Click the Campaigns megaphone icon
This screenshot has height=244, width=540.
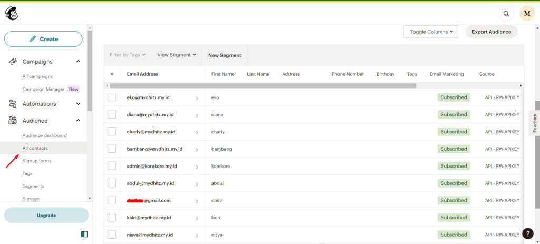pyautogui.click(x=13, y=62)
